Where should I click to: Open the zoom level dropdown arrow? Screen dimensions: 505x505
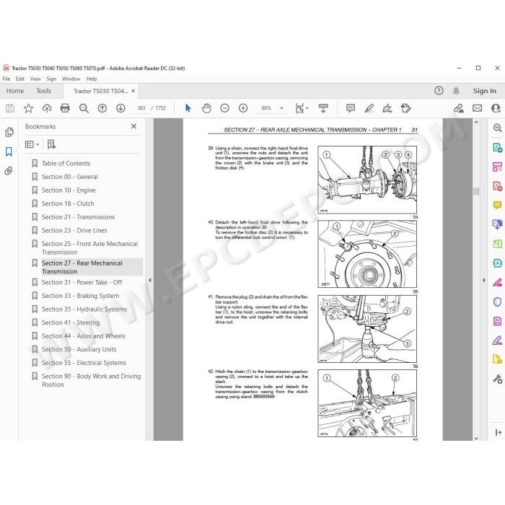pyautogui.click(x=281, y=108)
